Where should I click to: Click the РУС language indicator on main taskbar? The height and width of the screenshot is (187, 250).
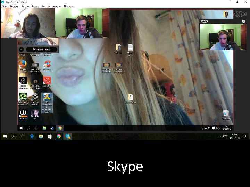pyautogui.click(x=225, y=136)
